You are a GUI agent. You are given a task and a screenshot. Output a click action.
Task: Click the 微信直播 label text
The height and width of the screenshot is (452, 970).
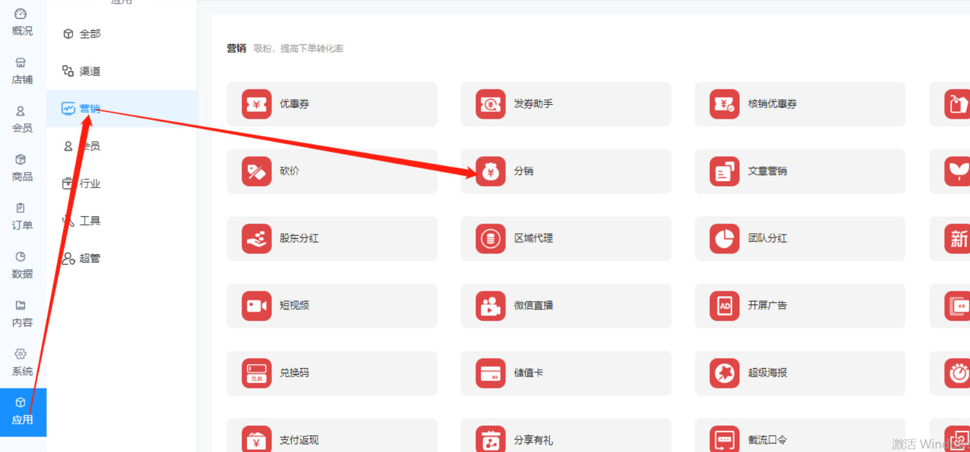pyautogui.click(x=534, y=306)
